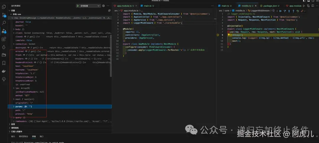This screenshot has width=319, height=143.
Task: Click the Continue button in the debug toolbar
Action: pyautogui.click(x=280, y=11)
